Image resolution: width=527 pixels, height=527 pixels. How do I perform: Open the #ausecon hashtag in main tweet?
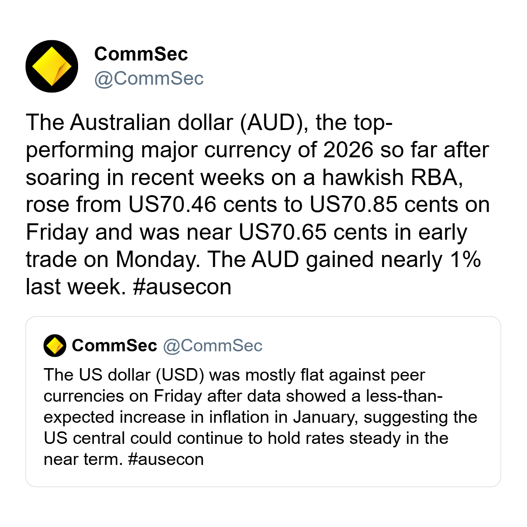click(182, 287)
